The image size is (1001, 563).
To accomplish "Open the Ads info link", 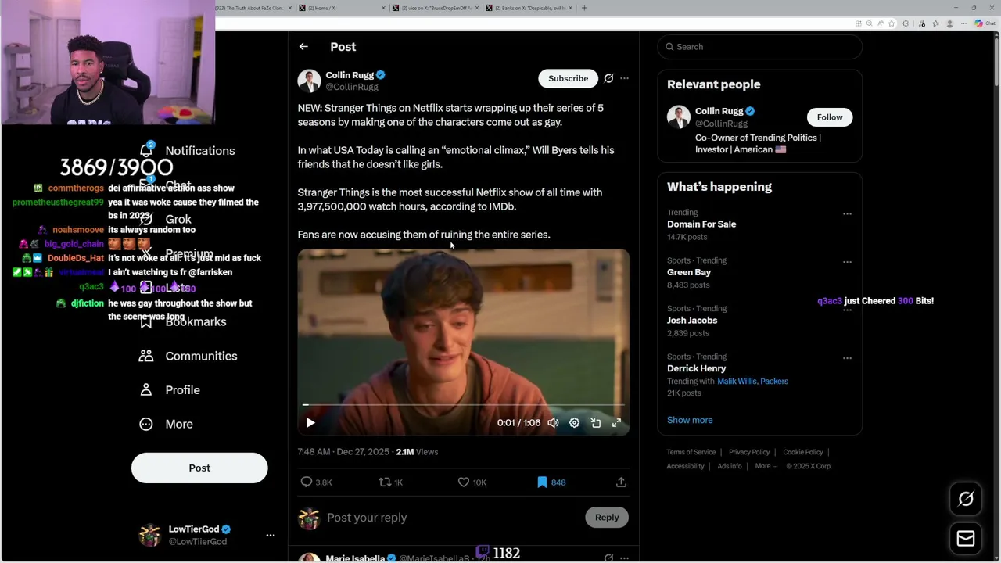I will point(730,466).
